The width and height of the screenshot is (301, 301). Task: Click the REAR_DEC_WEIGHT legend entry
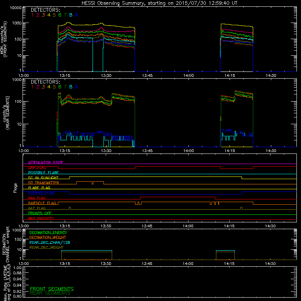(x=46, y=248)
